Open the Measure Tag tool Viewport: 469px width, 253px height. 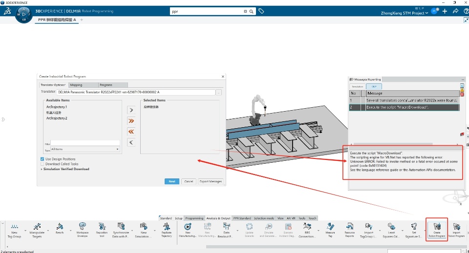point(330,230)
